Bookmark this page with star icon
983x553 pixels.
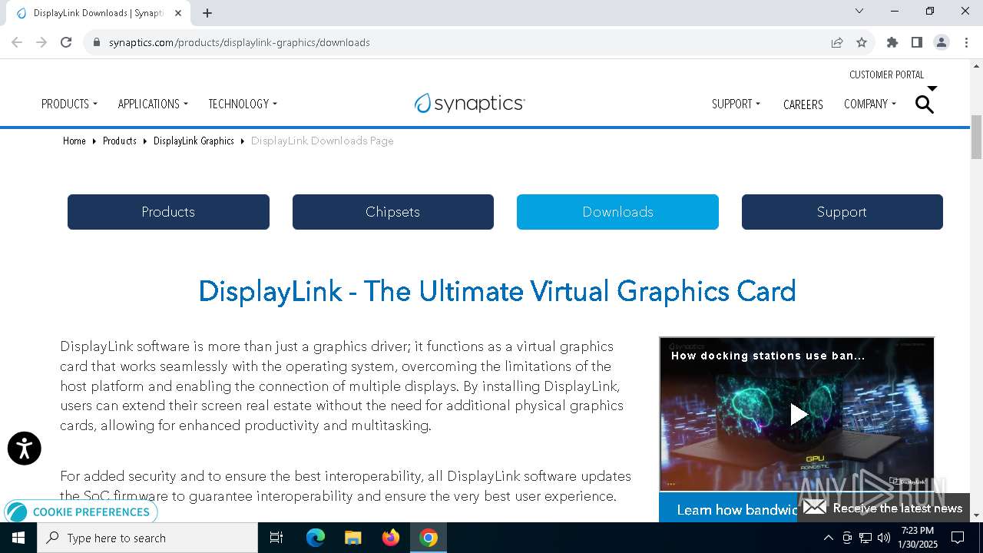point(862,42)
